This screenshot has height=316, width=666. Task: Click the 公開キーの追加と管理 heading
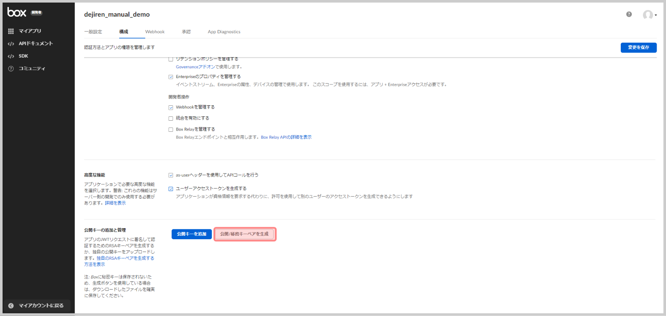pyautogui.click(x=105, y=230)
